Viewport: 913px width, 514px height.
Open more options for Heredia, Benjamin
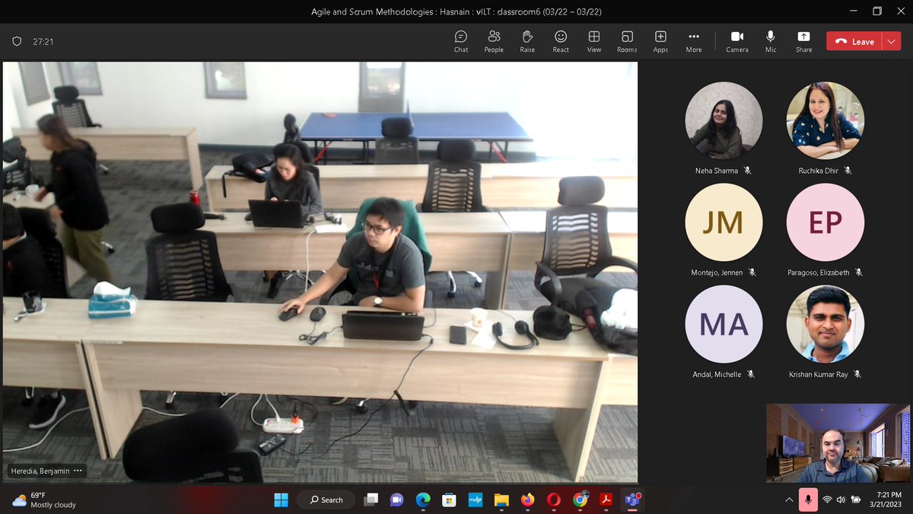(x=78, y=471)
